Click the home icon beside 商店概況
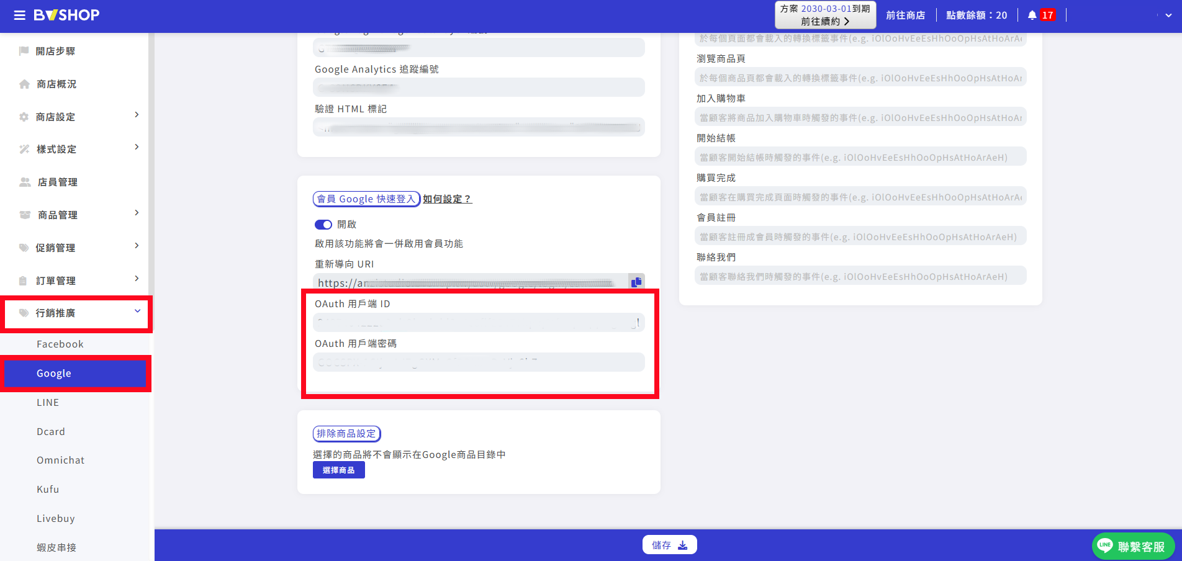 click(x=24, y=84)
